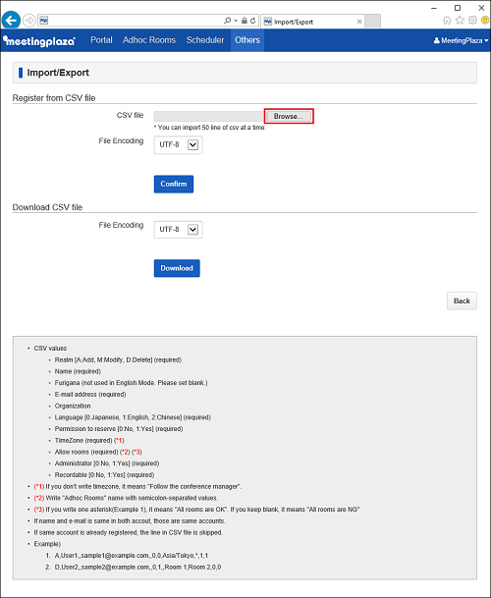Screen dimensions: 491x598
Task: Click the browser back arrow icon
Action: [x=11, y=21]
